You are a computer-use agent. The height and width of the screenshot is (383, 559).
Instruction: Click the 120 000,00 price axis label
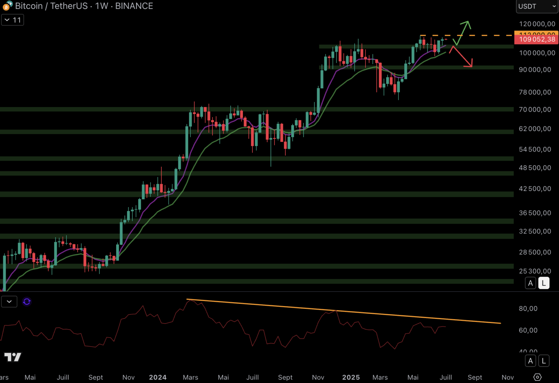click(x=537, y=24)
